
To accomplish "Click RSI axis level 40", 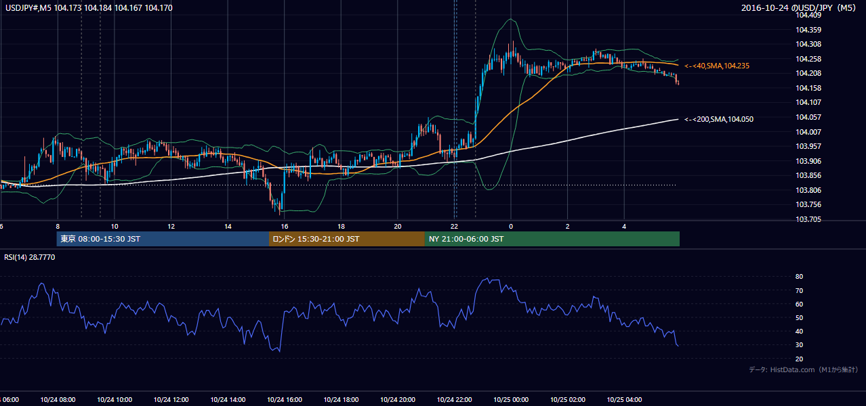I will (800, 331).
